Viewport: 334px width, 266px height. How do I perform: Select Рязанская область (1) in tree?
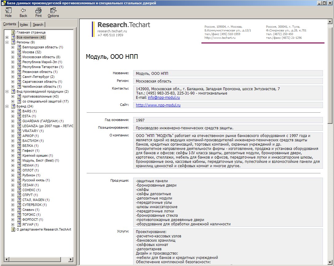40,72
